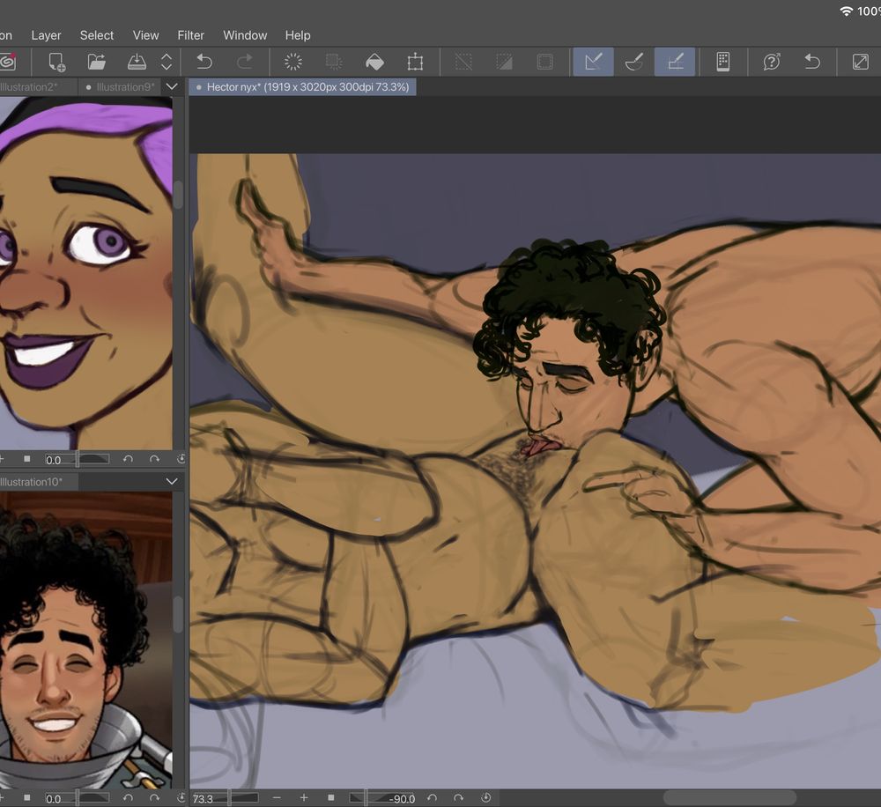The height and width of the screenshot is (807, 881).
Task: Rotate right in the Illustration10 panel
Action: (154, 798)
